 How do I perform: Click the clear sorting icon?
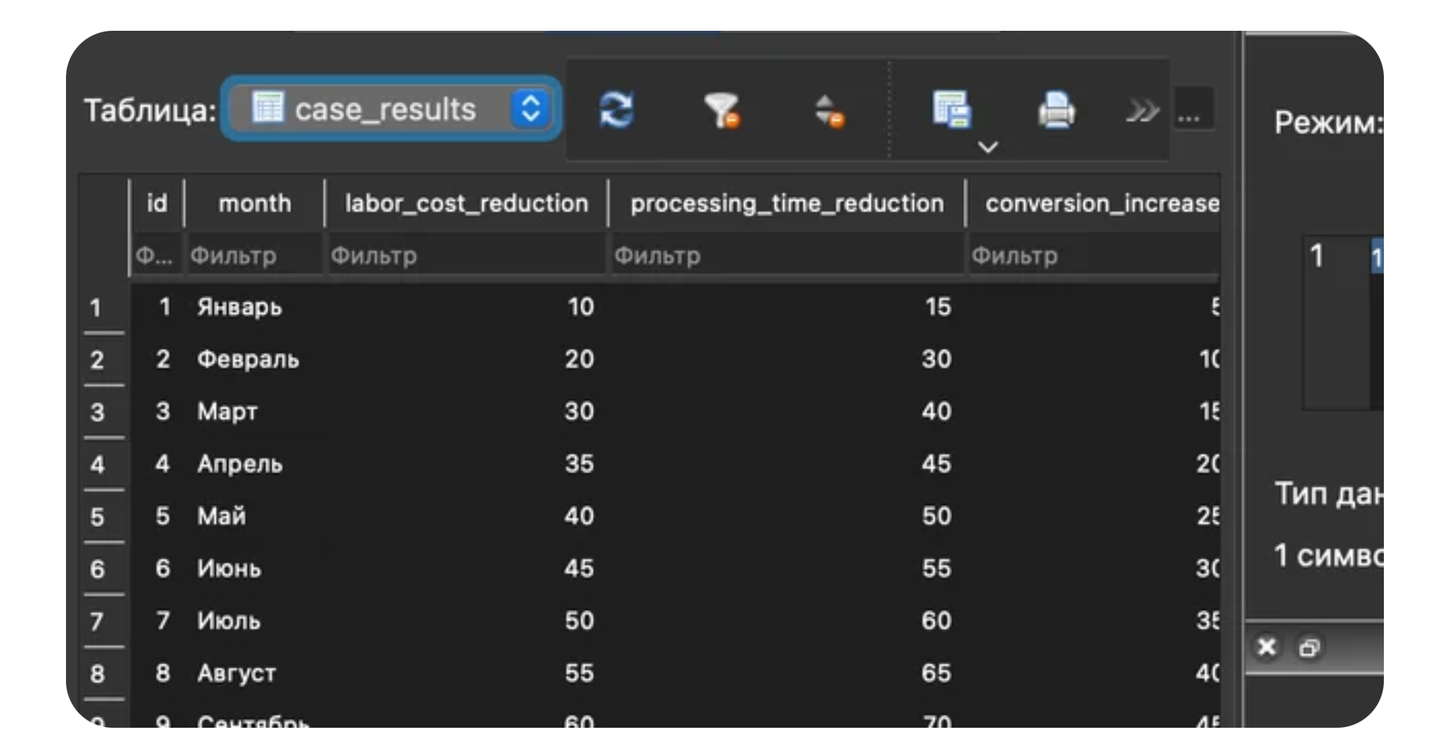[829, 111]
